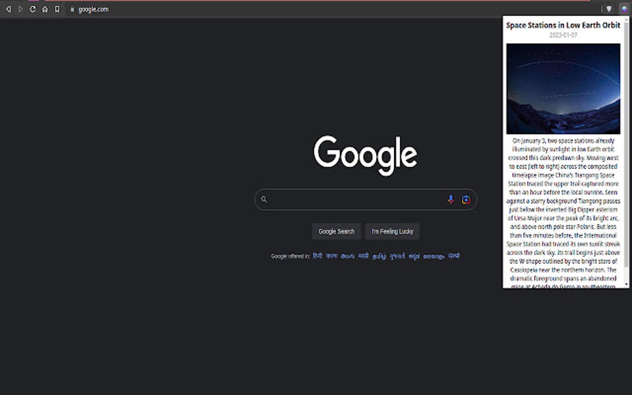The width and height of the screenshot is (632, 395).
Task: Click the colorful astronomy extension icon
Action: [625, 9]
